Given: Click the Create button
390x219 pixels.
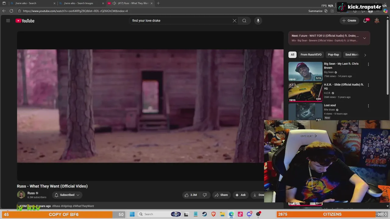Looking at the screenshot, I should 349,21.
